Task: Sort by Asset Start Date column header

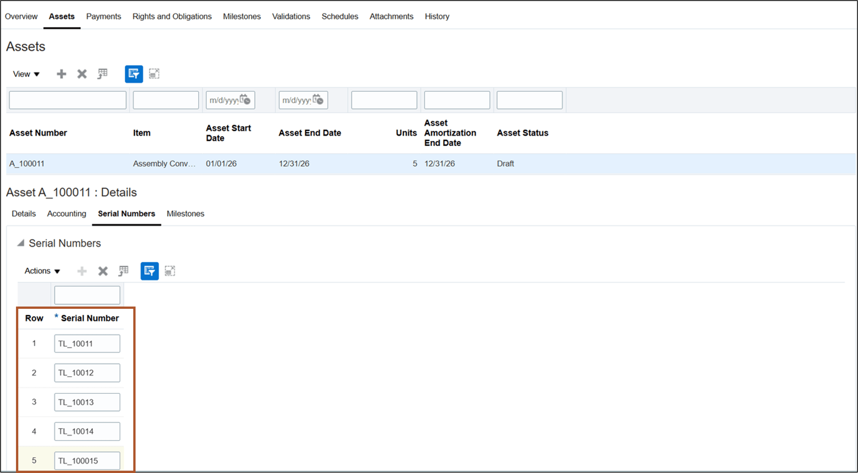Action: pyautogui.click(x=228, y=133)
